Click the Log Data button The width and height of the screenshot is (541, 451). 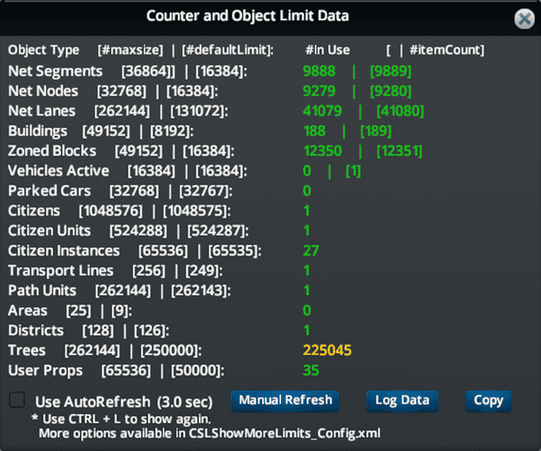(402, 400)
